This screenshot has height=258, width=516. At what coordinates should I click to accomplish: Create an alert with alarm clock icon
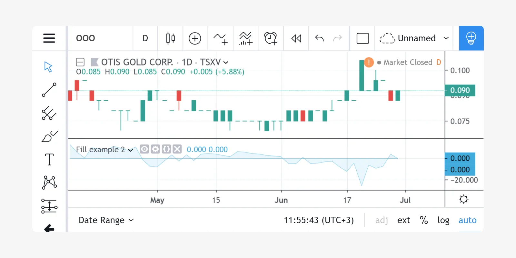tap(271, 38)
